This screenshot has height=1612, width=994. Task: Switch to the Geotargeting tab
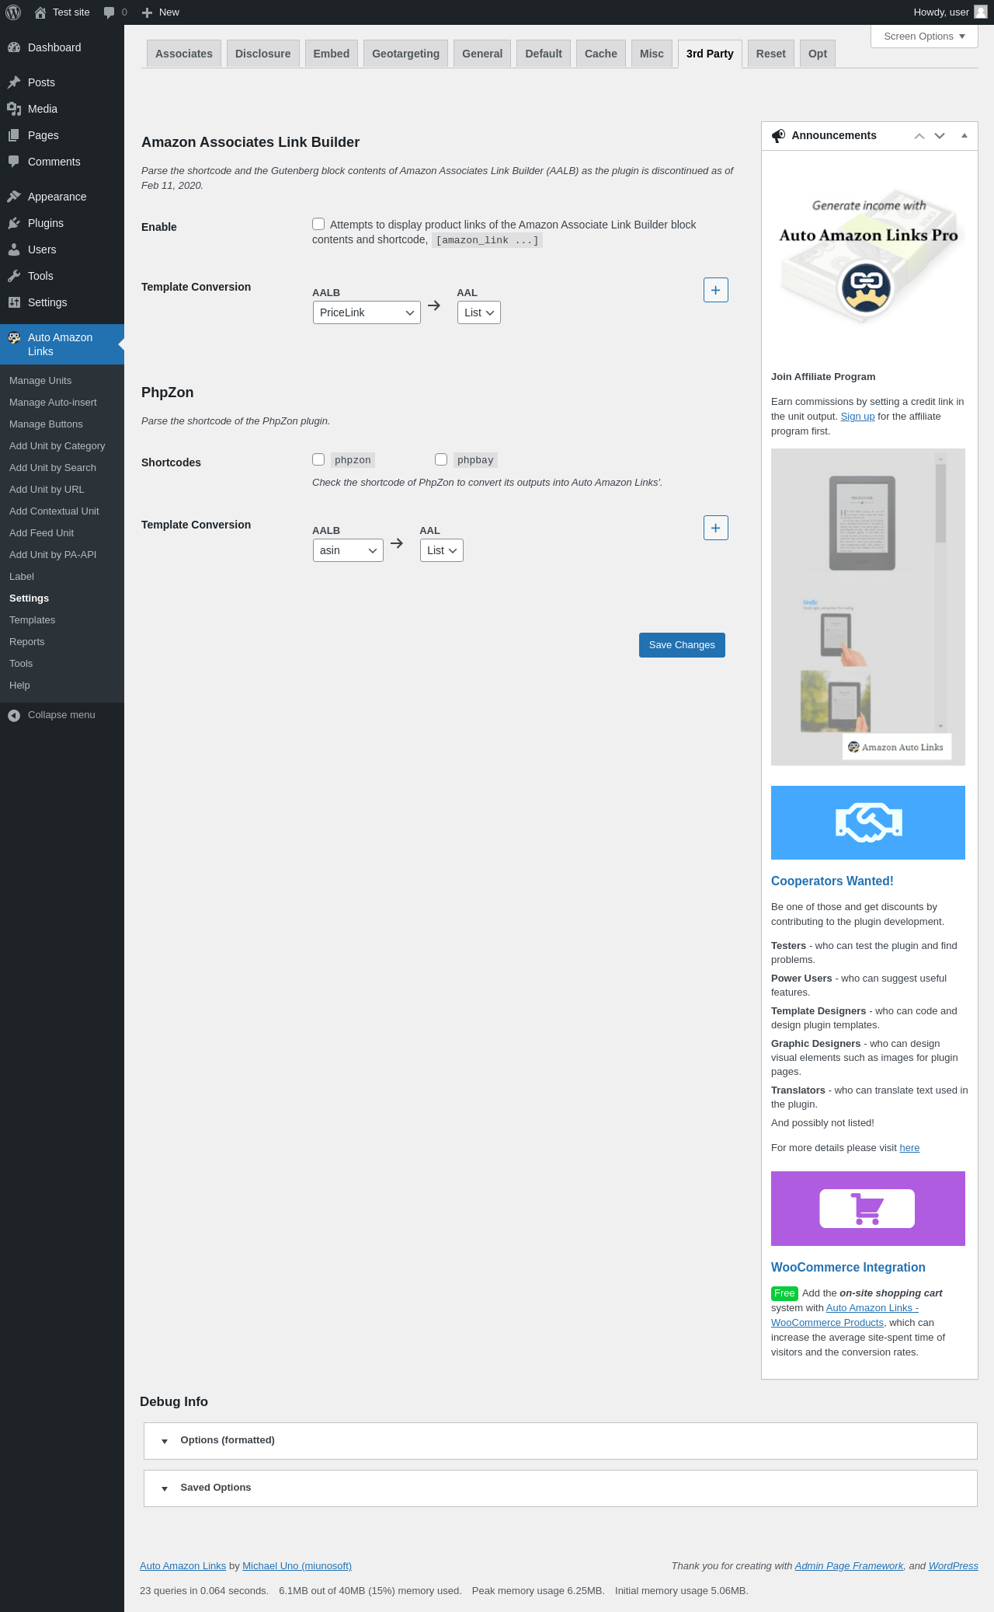(x=406, y=54)
